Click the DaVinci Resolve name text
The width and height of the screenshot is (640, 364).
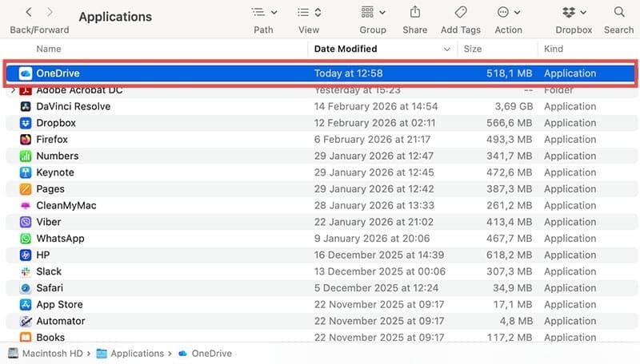[x=74, y=106]
